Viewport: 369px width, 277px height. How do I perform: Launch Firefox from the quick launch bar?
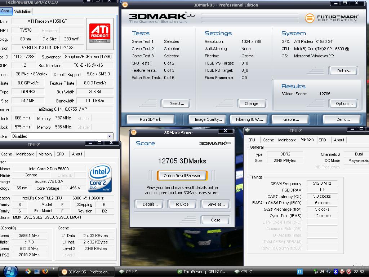[45, 271]
